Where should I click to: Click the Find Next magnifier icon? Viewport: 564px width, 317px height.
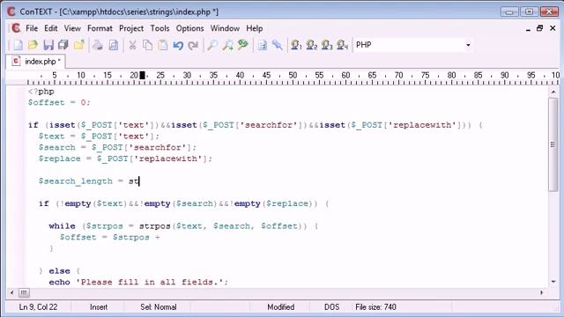pyautogui.click(x=227, y=45)
